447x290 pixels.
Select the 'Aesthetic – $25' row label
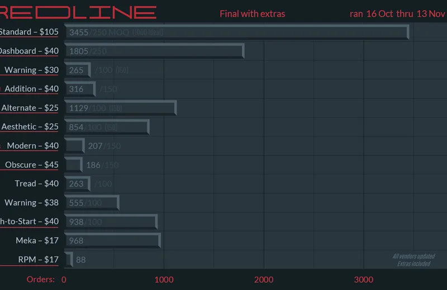[x=30, y=127]
